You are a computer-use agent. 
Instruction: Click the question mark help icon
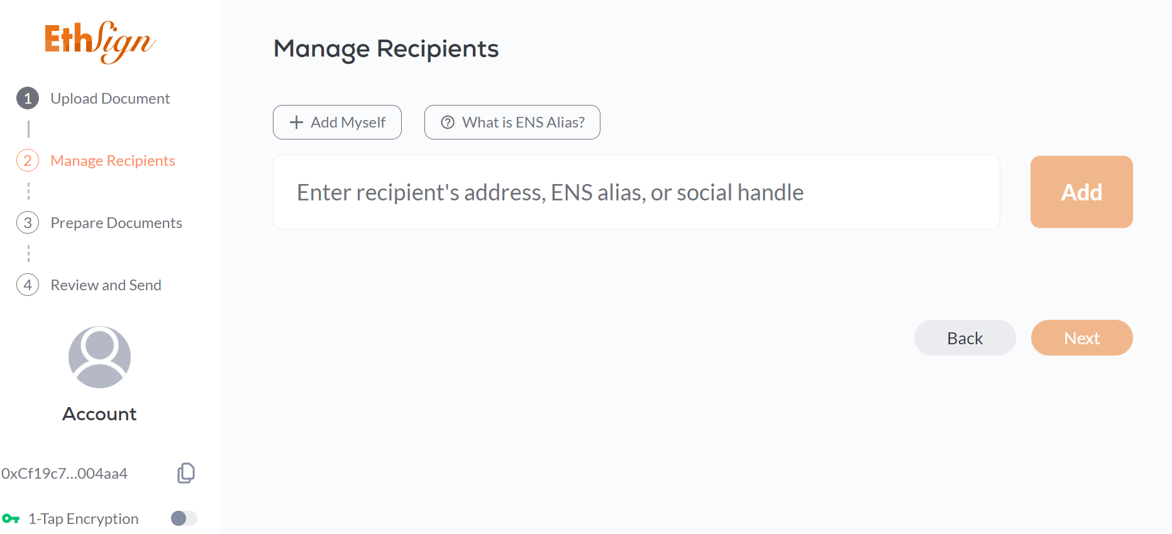click(448, 123)
